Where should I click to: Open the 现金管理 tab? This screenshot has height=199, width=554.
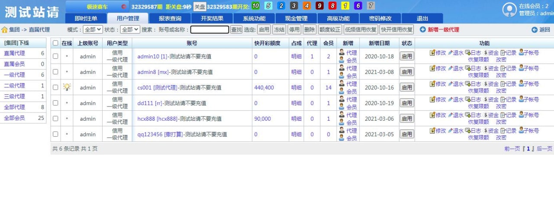(x=296, y=19)
